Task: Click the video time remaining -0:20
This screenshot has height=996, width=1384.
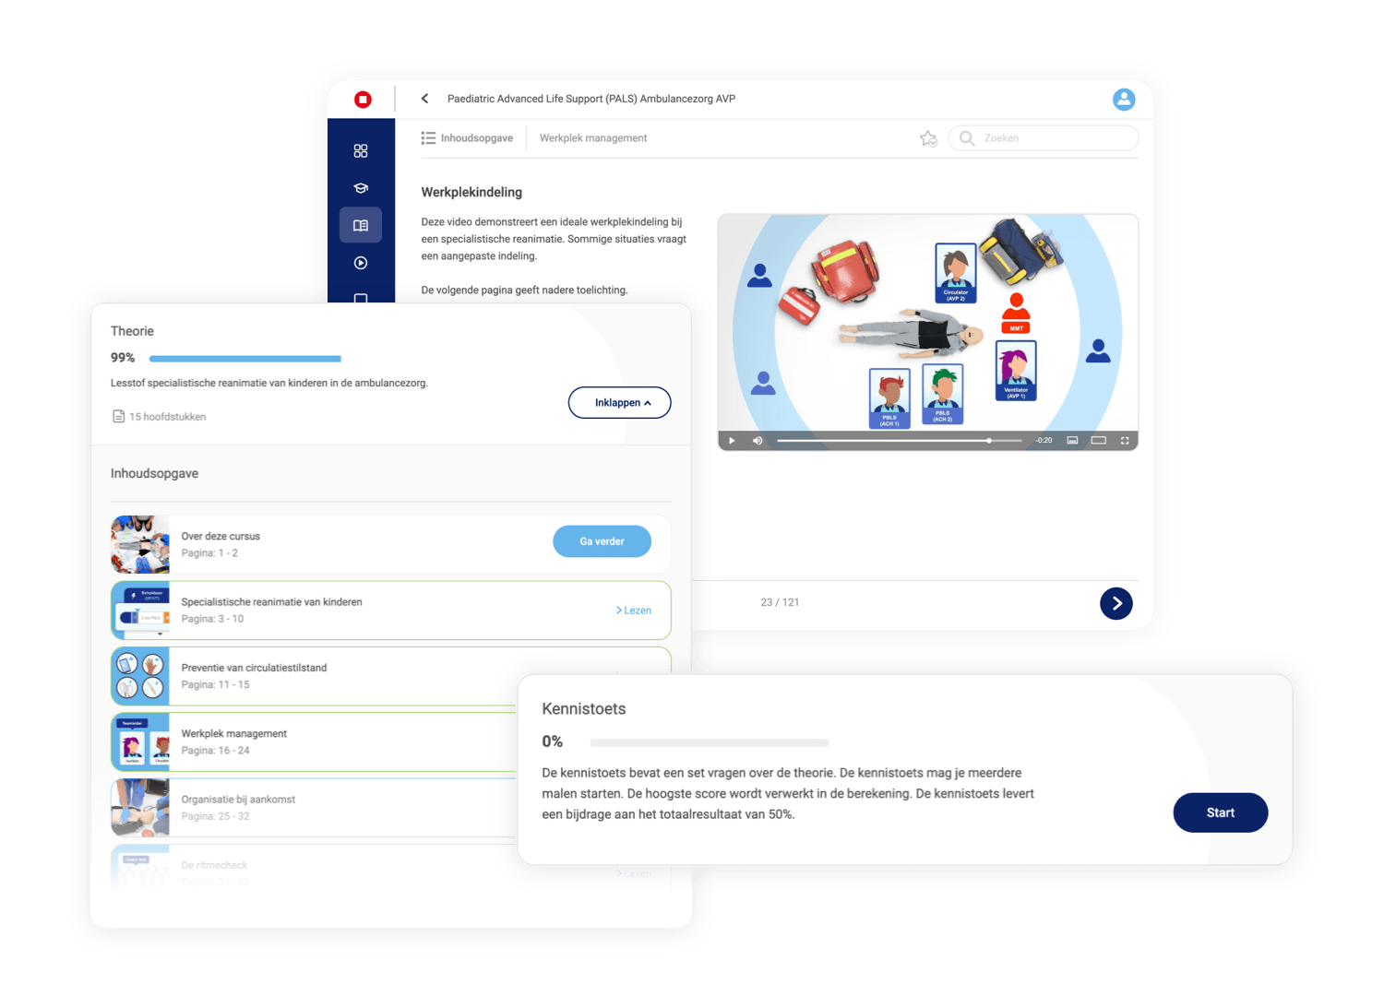Action: 1044,441
